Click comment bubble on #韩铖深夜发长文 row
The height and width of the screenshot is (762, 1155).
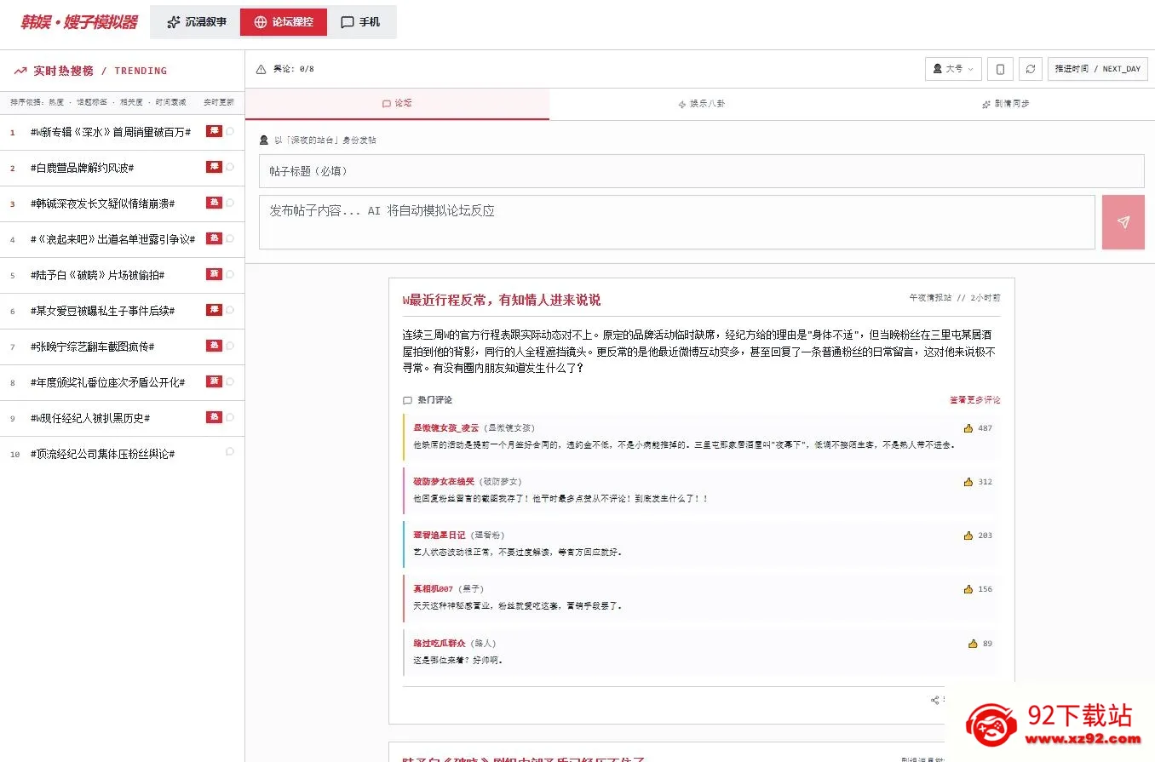(230, 203)
